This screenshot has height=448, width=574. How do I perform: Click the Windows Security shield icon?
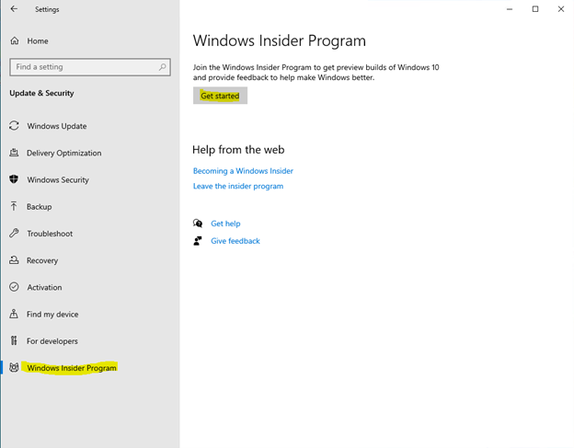[x=14, y=179]
